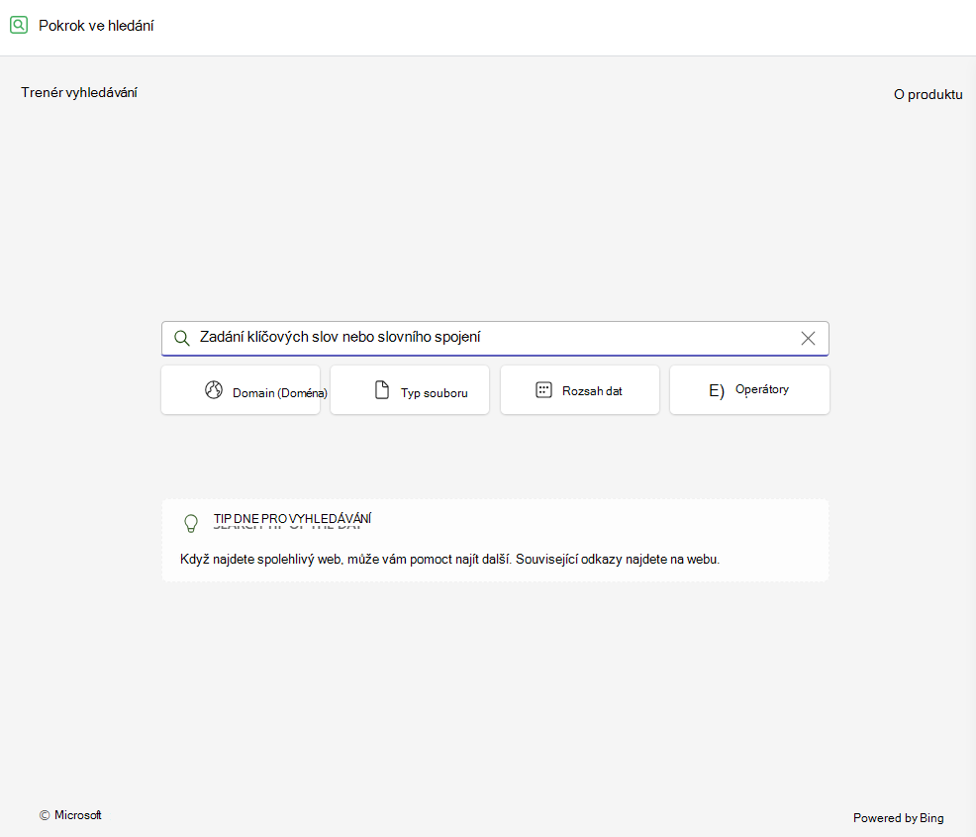The height and width of the screenshot is (837, 976).
Task: Clear the search field with the X icon
Action: coord(808,338)
